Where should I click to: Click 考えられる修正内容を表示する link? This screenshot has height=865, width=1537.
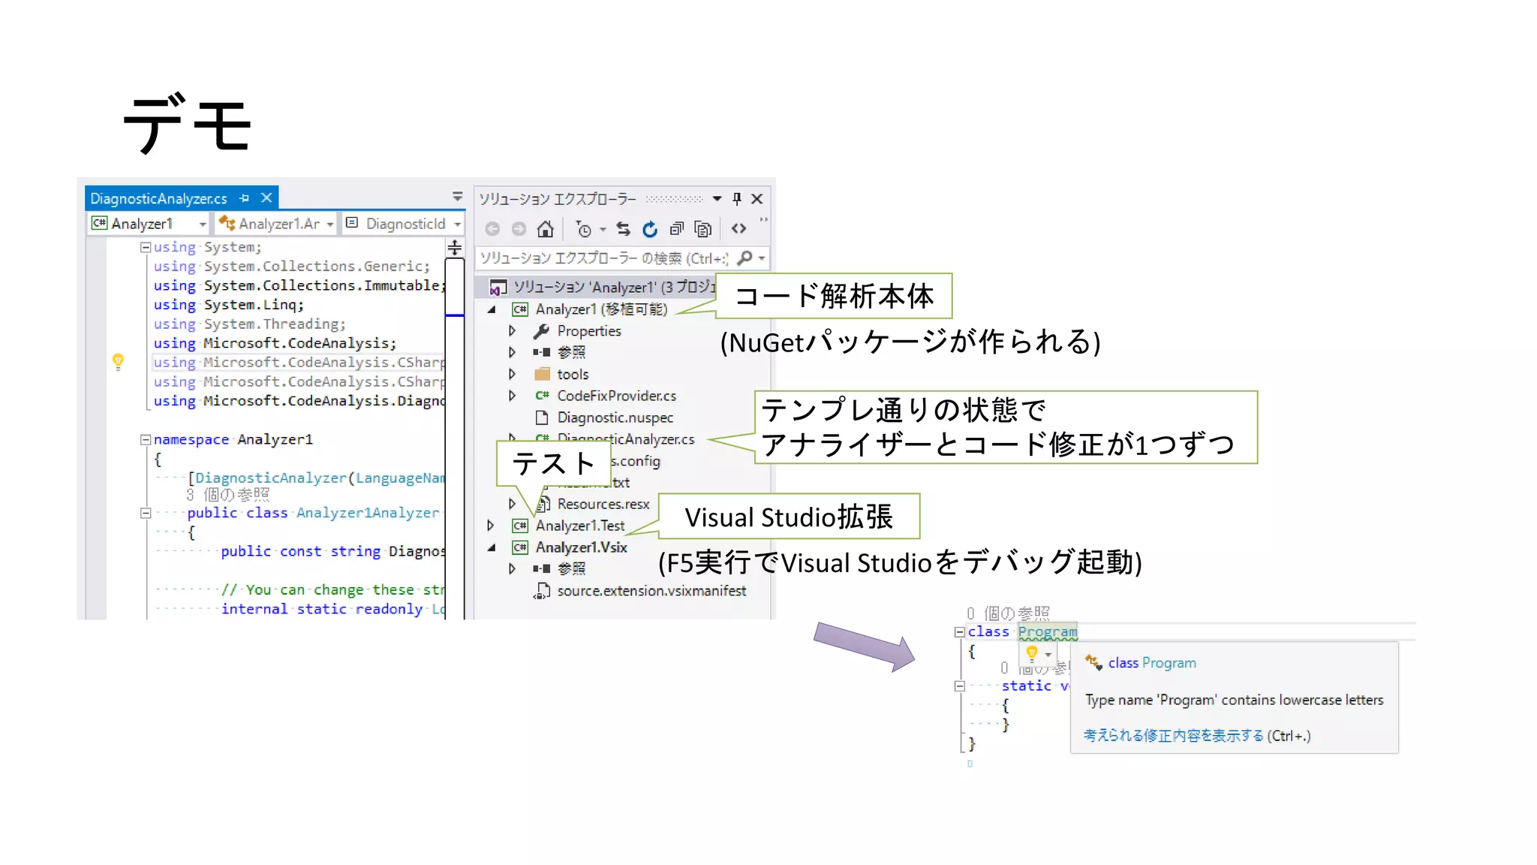pyautogui.click(x=1174, y=736)
